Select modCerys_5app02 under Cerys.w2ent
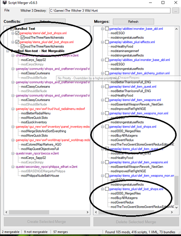This screenshot has height=236, width=181. 34,60
